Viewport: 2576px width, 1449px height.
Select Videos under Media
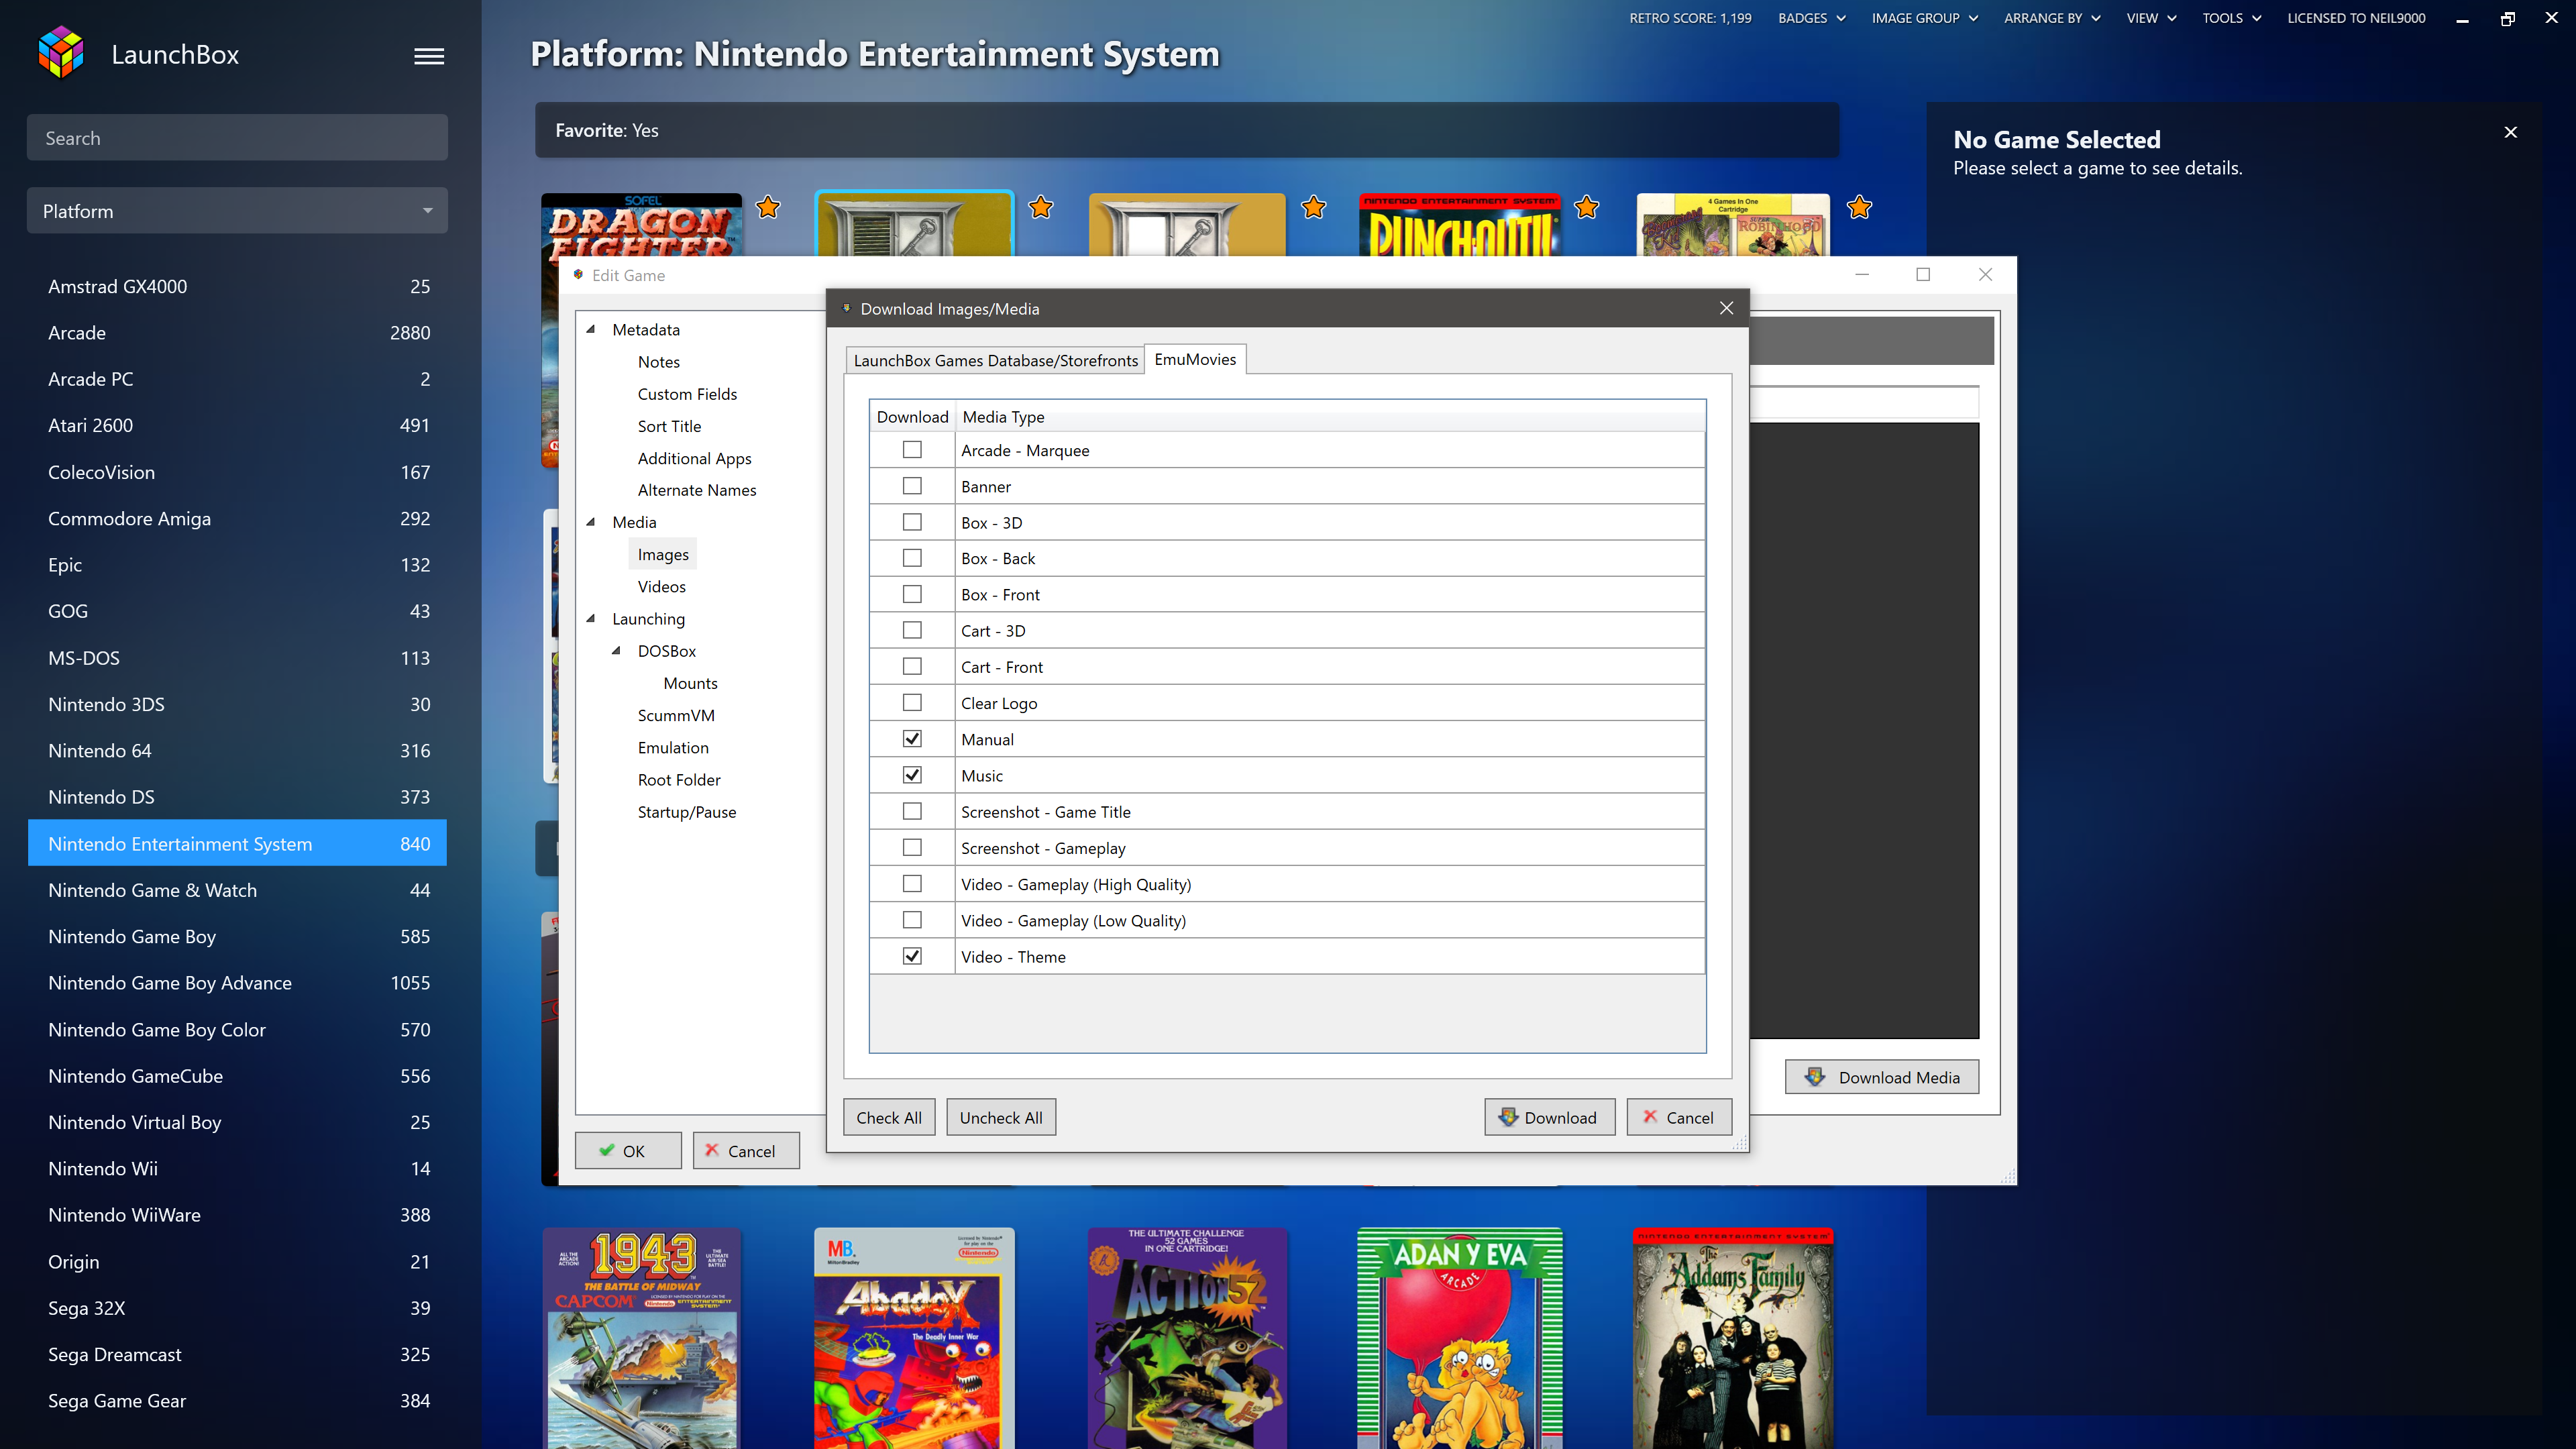(x=661, y=587)
